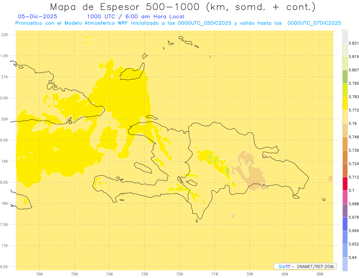This screenshot has width=359, height=278.
Task: Click the legend value 5.783
Action: [354, 97]
